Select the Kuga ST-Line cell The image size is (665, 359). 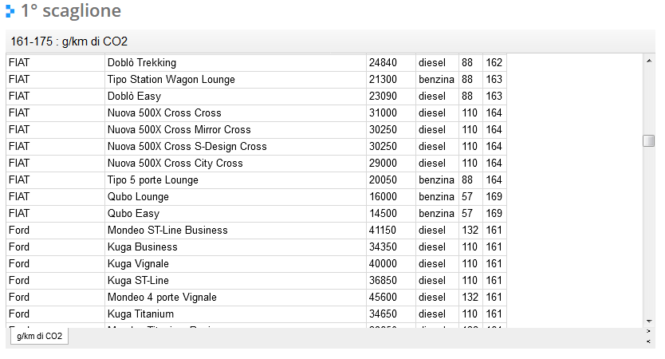[x=235, y=281]
